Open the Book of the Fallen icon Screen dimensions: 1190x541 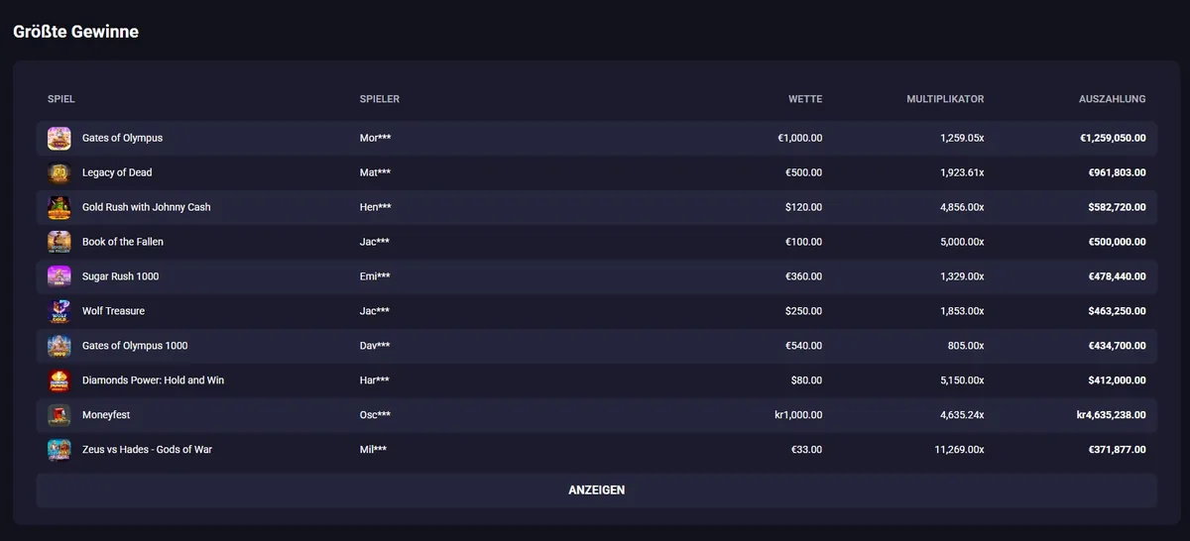[59, 242]
